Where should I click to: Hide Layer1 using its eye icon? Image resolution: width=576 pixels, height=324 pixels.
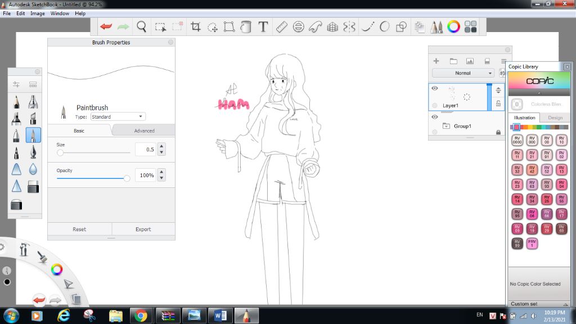click(435, 88)
